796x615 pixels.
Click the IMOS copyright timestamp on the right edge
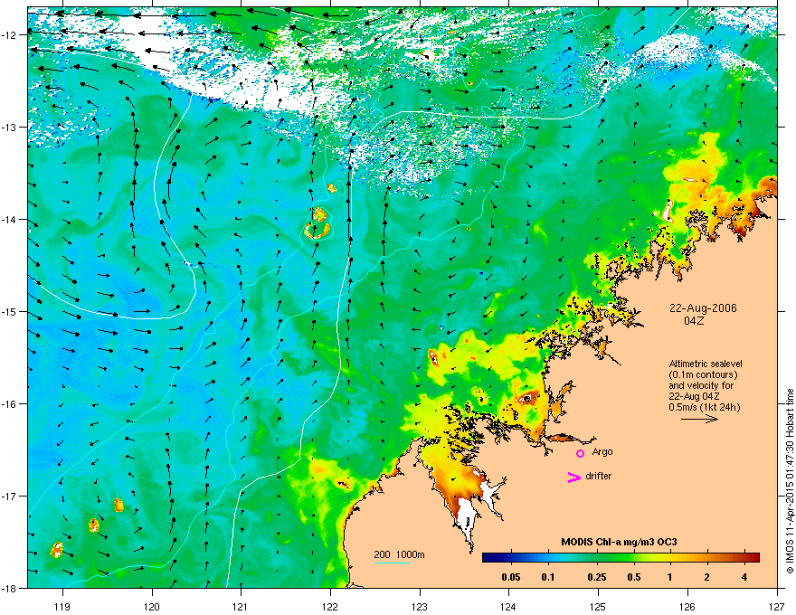tap(790, 481)
